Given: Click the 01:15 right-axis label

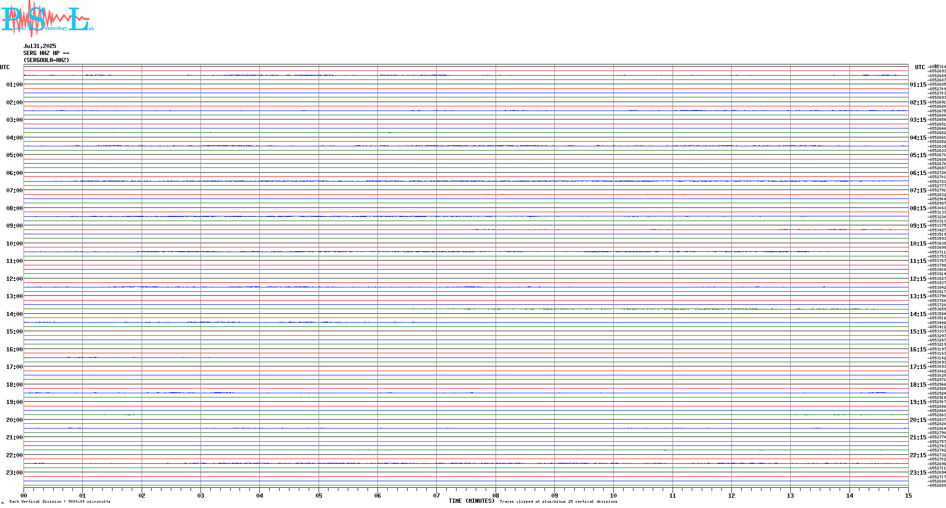Looking at the screenshot, I should click(918, 85).
